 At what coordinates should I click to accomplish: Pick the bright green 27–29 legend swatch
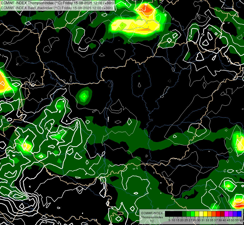193,214
